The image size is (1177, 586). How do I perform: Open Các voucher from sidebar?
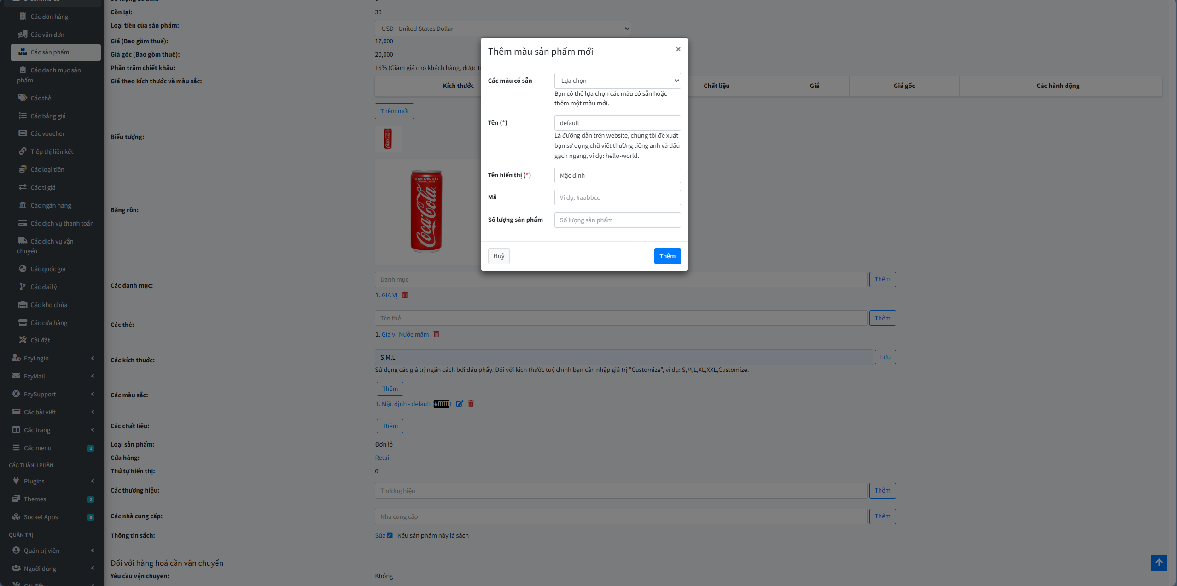coord(47,133)
